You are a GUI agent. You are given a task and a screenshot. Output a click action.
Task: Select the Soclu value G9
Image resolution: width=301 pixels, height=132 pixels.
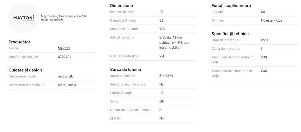pyautogui.click(x=162, y=101)
